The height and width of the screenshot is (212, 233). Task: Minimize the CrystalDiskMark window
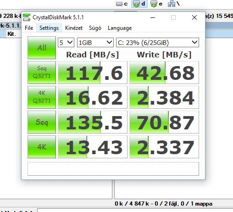153,17
